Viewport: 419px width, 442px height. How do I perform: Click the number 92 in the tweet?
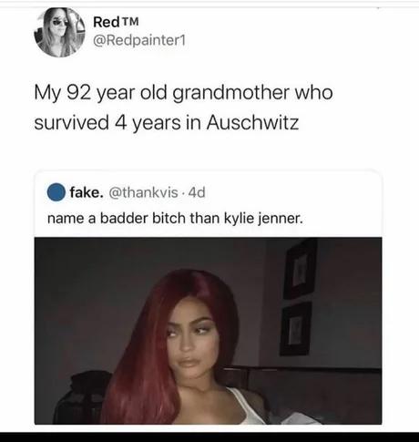(78, 92)
